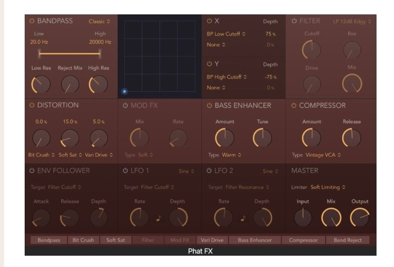Click the Master Input knob

click(x=303, y=217)
